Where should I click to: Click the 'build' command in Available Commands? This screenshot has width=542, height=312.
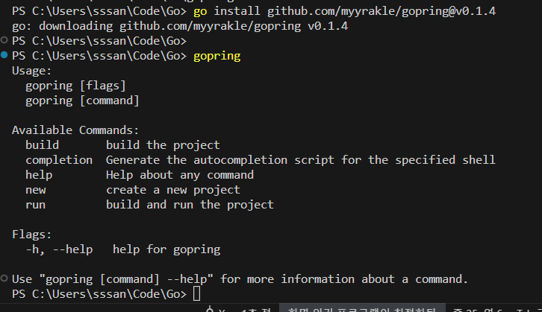(x=42, y=145)
